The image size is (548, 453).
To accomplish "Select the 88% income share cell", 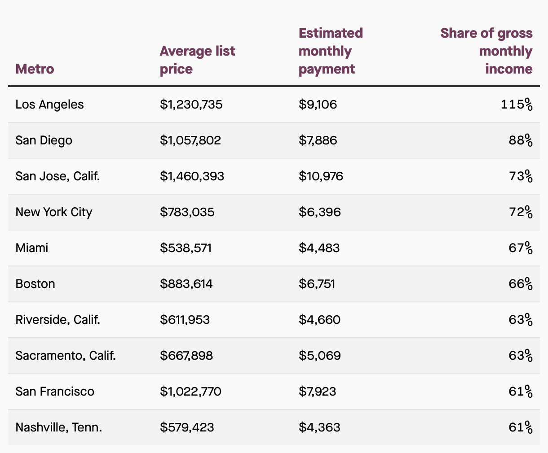I will click(x=521, y=140).
